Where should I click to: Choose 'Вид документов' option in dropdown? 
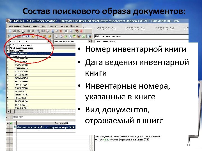coord(30,56)
